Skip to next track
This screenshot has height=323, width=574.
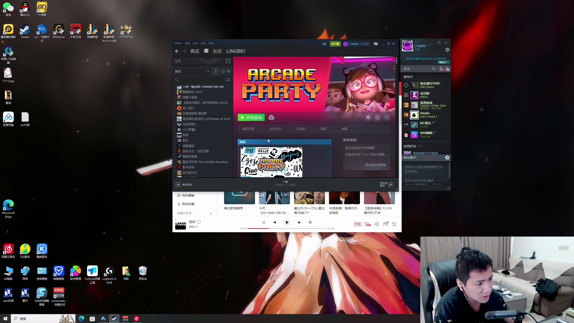299,222
